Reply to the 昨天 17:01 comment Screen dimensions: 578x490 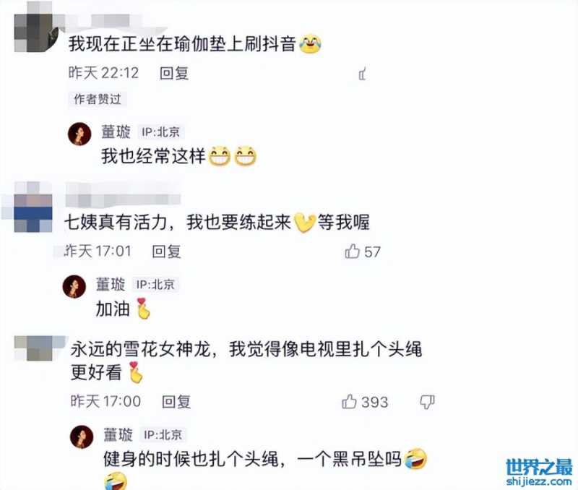click(x=167, y=252)
